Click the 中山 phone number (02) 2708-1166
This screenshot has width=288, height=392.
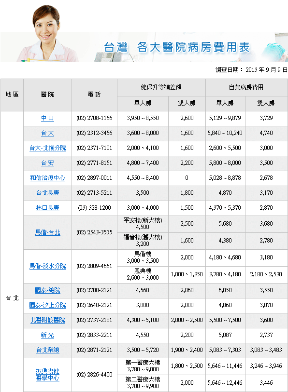95,118
